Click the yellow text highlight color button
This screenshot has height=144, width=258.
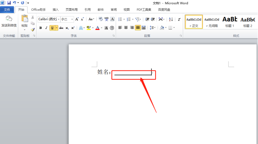point(89,28)
